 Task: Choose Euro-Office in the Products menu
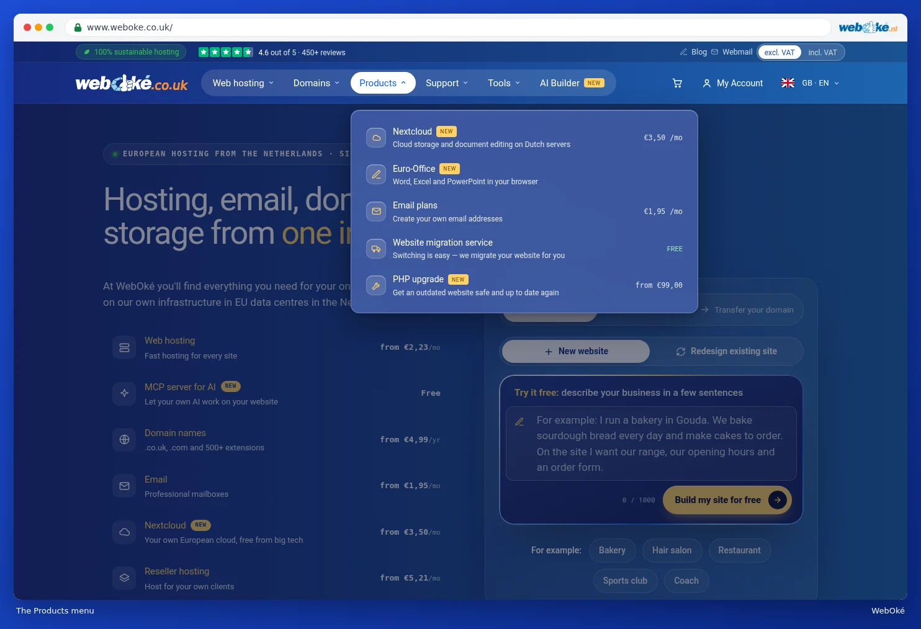point(524,175)
